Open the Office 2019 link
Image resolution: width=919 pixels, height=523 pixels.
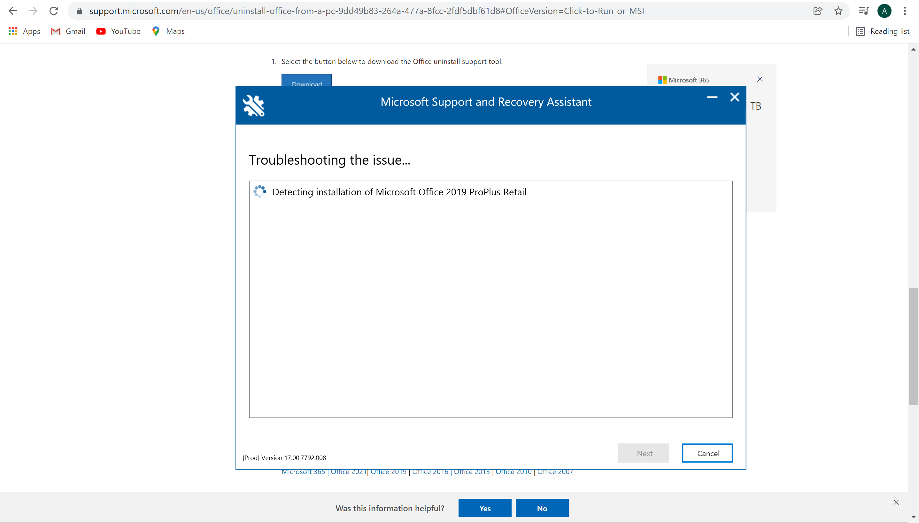389,472
